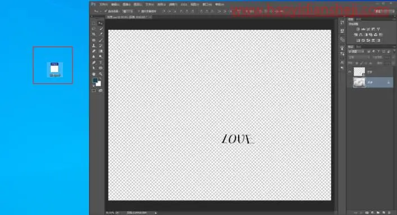The width and height of the screenshot is (397, 215).
Task: Add a Threshold adjustment
Action: 368,41
